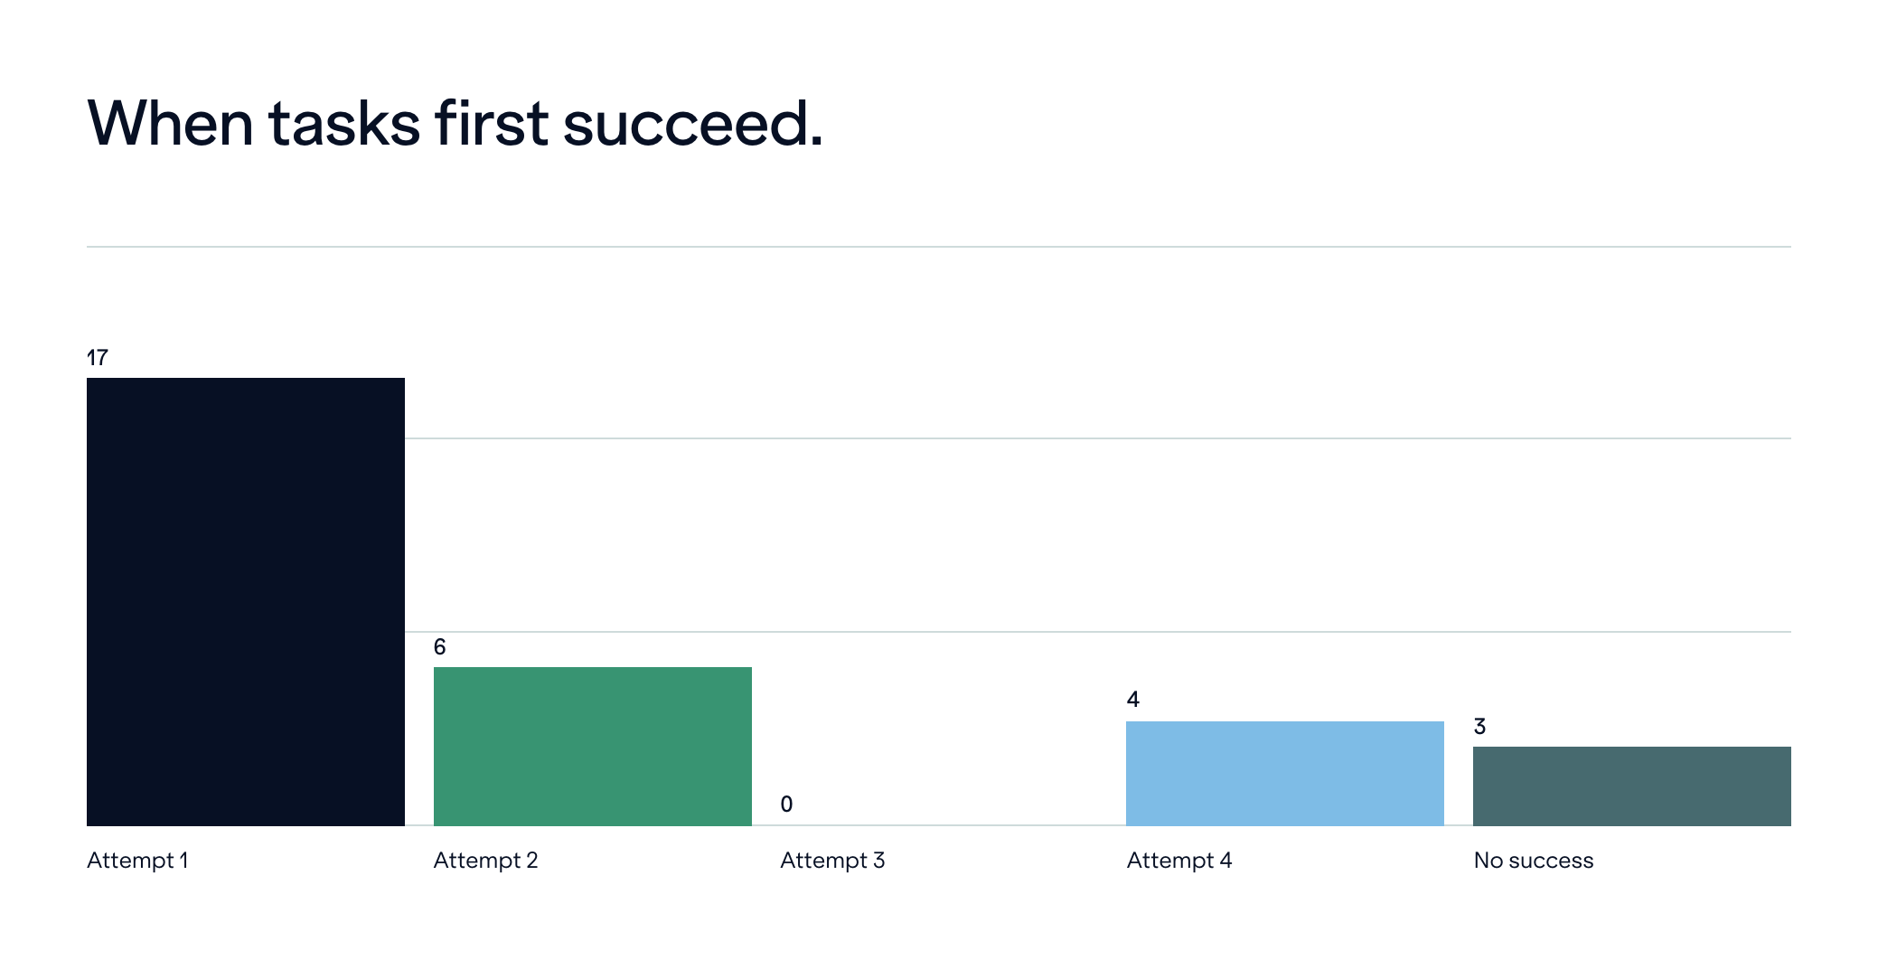
Task: Click the lower horizontal gridline above Attempt 4
Action: (1285, 632)
